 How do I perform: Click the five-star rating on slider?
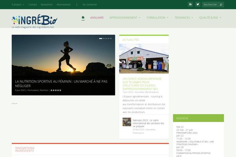(x=56, y=90)
